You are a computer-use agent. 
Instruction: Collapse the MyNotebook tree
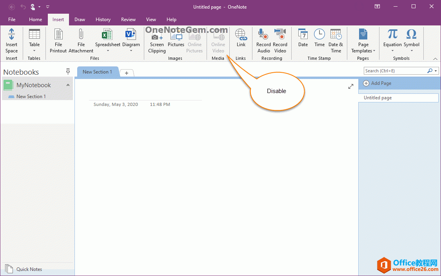[x=68, y=85]
